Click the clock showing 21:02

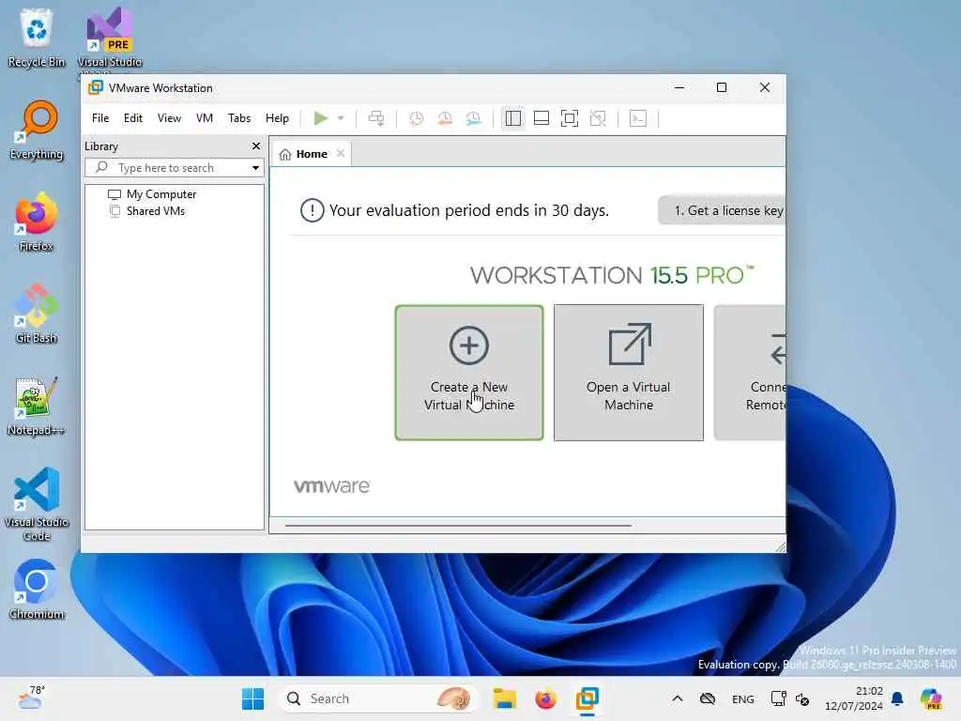853,698
